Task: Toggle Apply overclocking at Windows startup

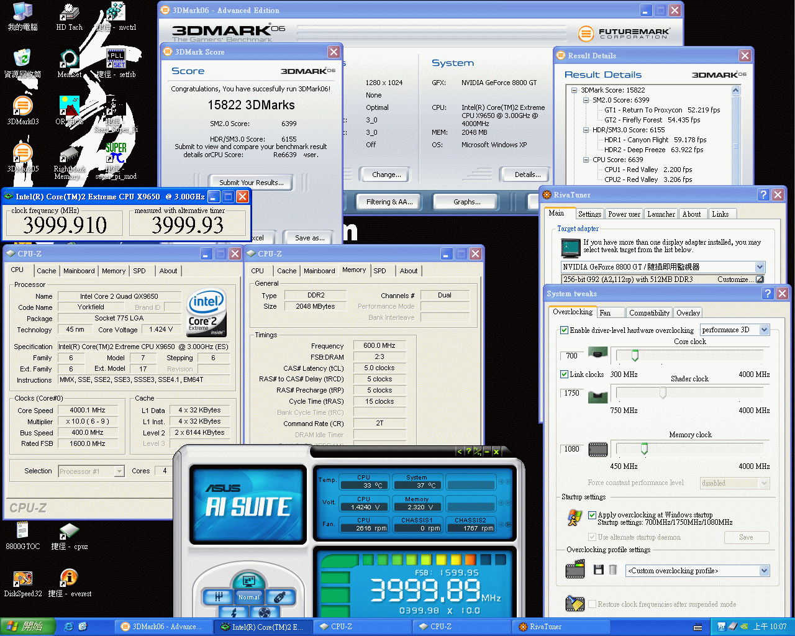Action: coord(592,515)
